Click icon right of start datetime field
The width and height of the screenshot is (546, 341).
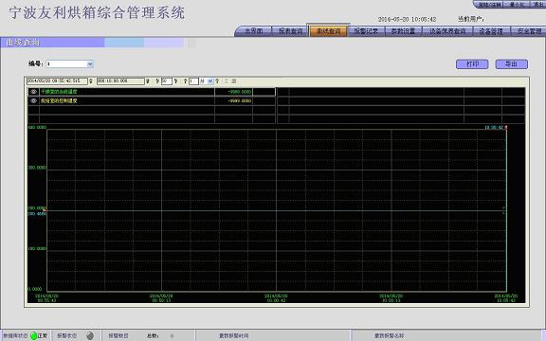[91, 81]
